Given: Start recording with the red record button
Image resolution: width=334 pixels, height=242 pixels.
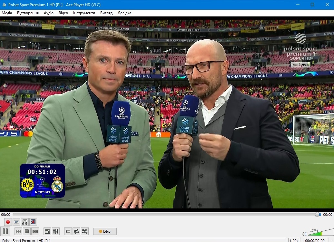Looking at the screenshot, I should pos(8,222).
